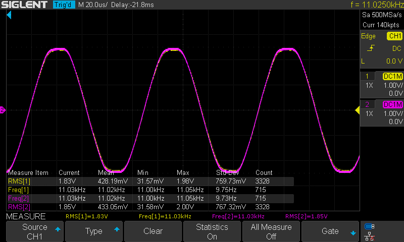Click the yellow trigger level arrow marker

(x=358, y=110)
